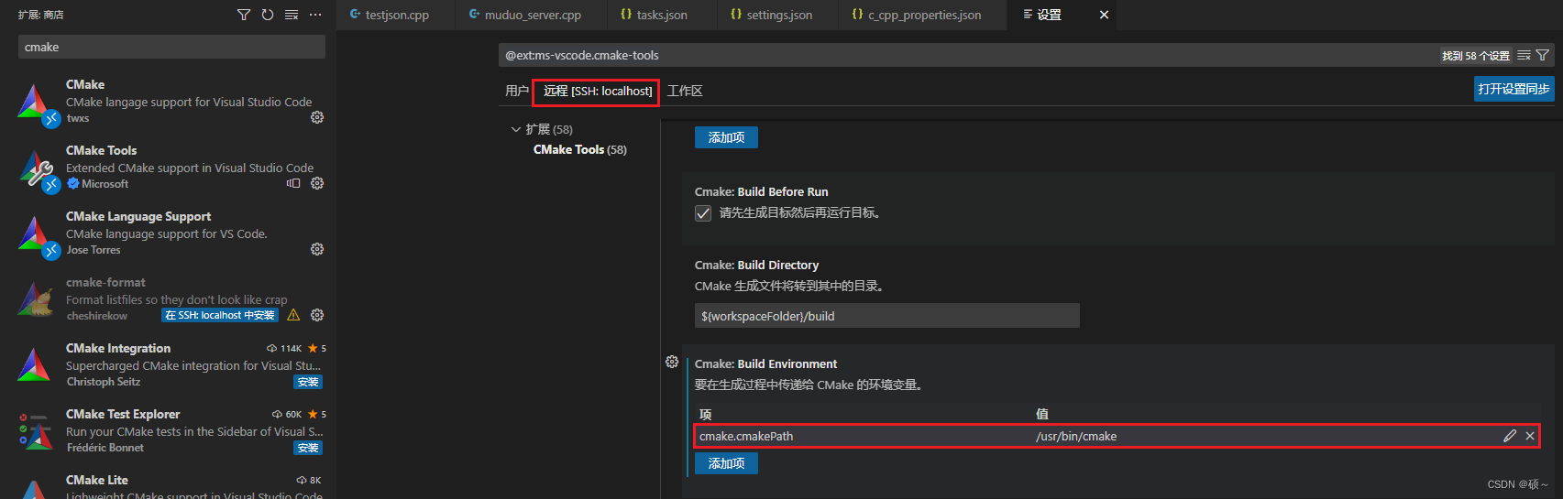Open the extension filter funnel icon
Screen dimensions: 1563x499
243,15
